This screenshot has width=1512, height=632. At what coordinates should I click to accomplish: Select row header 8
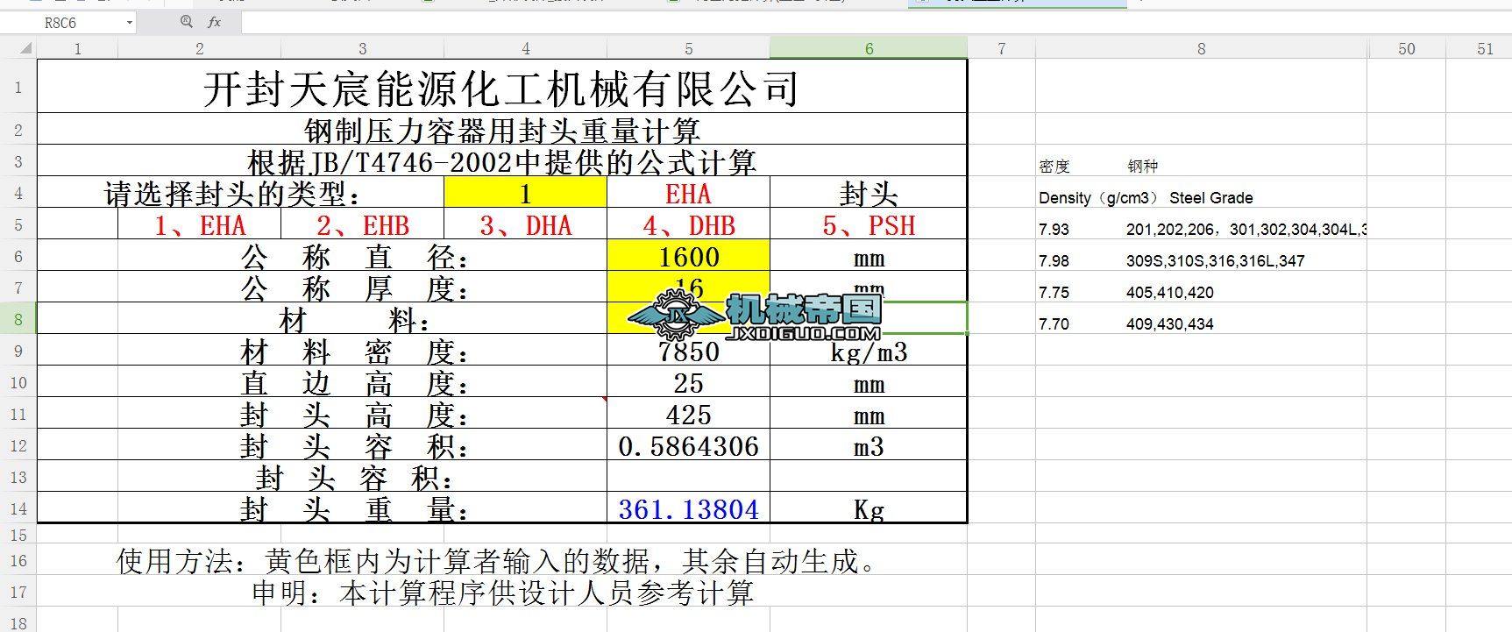pos(18,318)
